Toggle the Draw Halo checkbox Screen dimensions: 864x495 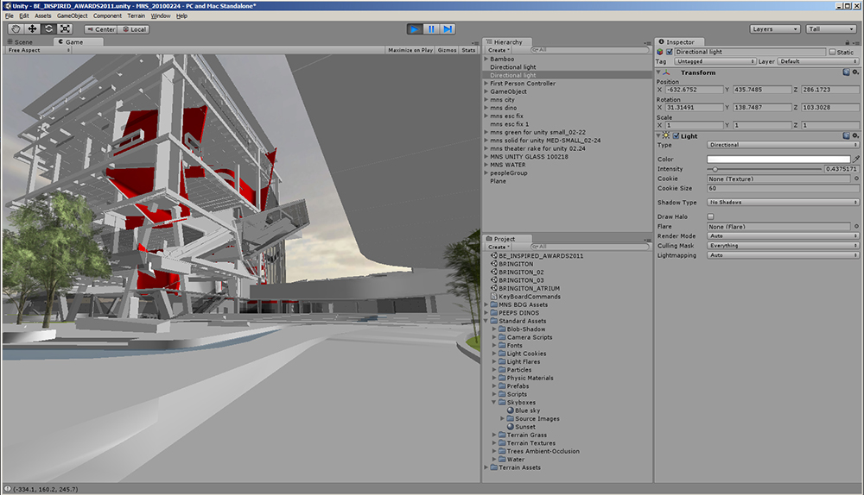click(x=710, y=216)
